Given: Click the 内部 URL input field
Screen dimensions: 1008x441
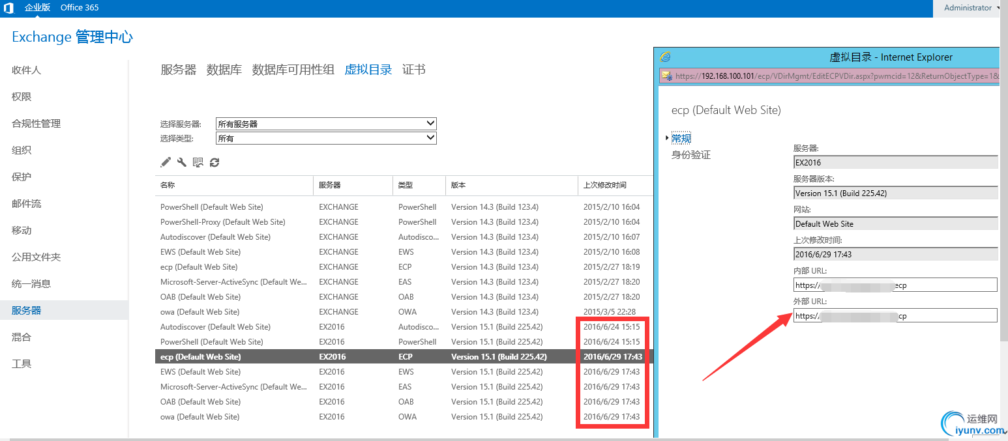Looking at the screenshot, I should tap(895, 285).
